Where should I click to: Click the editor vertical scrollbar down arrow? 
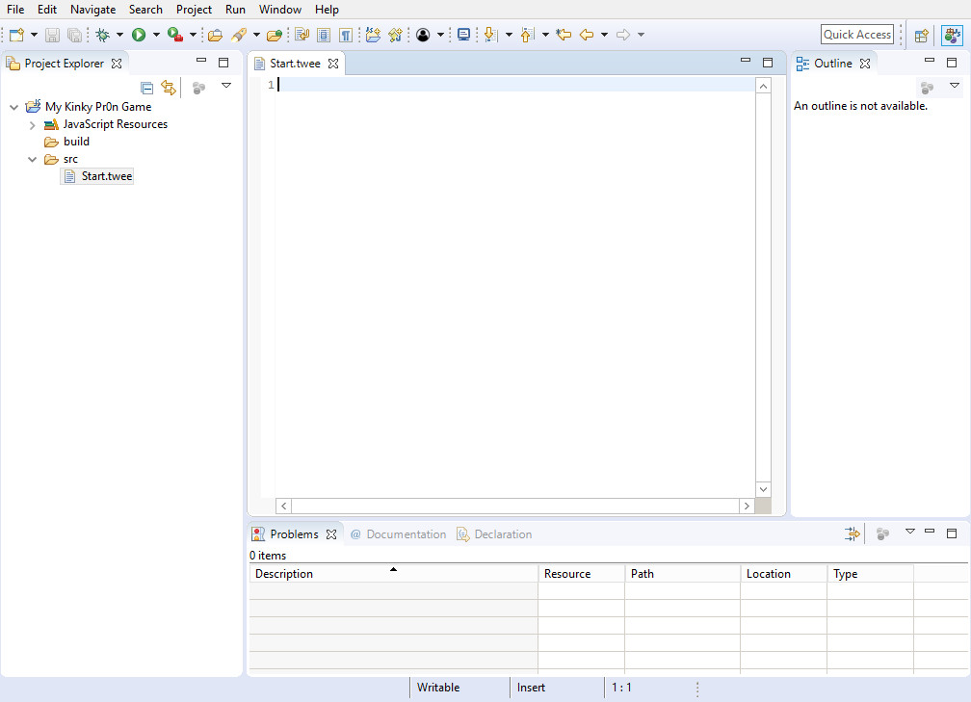764,489
